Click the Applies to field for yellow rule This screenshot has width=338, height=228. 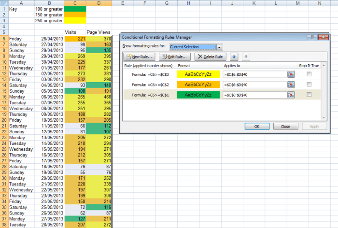(x=254, y=74)
